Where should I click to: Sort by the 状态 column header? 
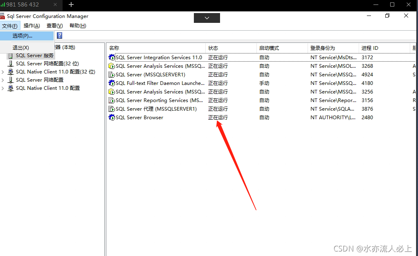(231, 48)
